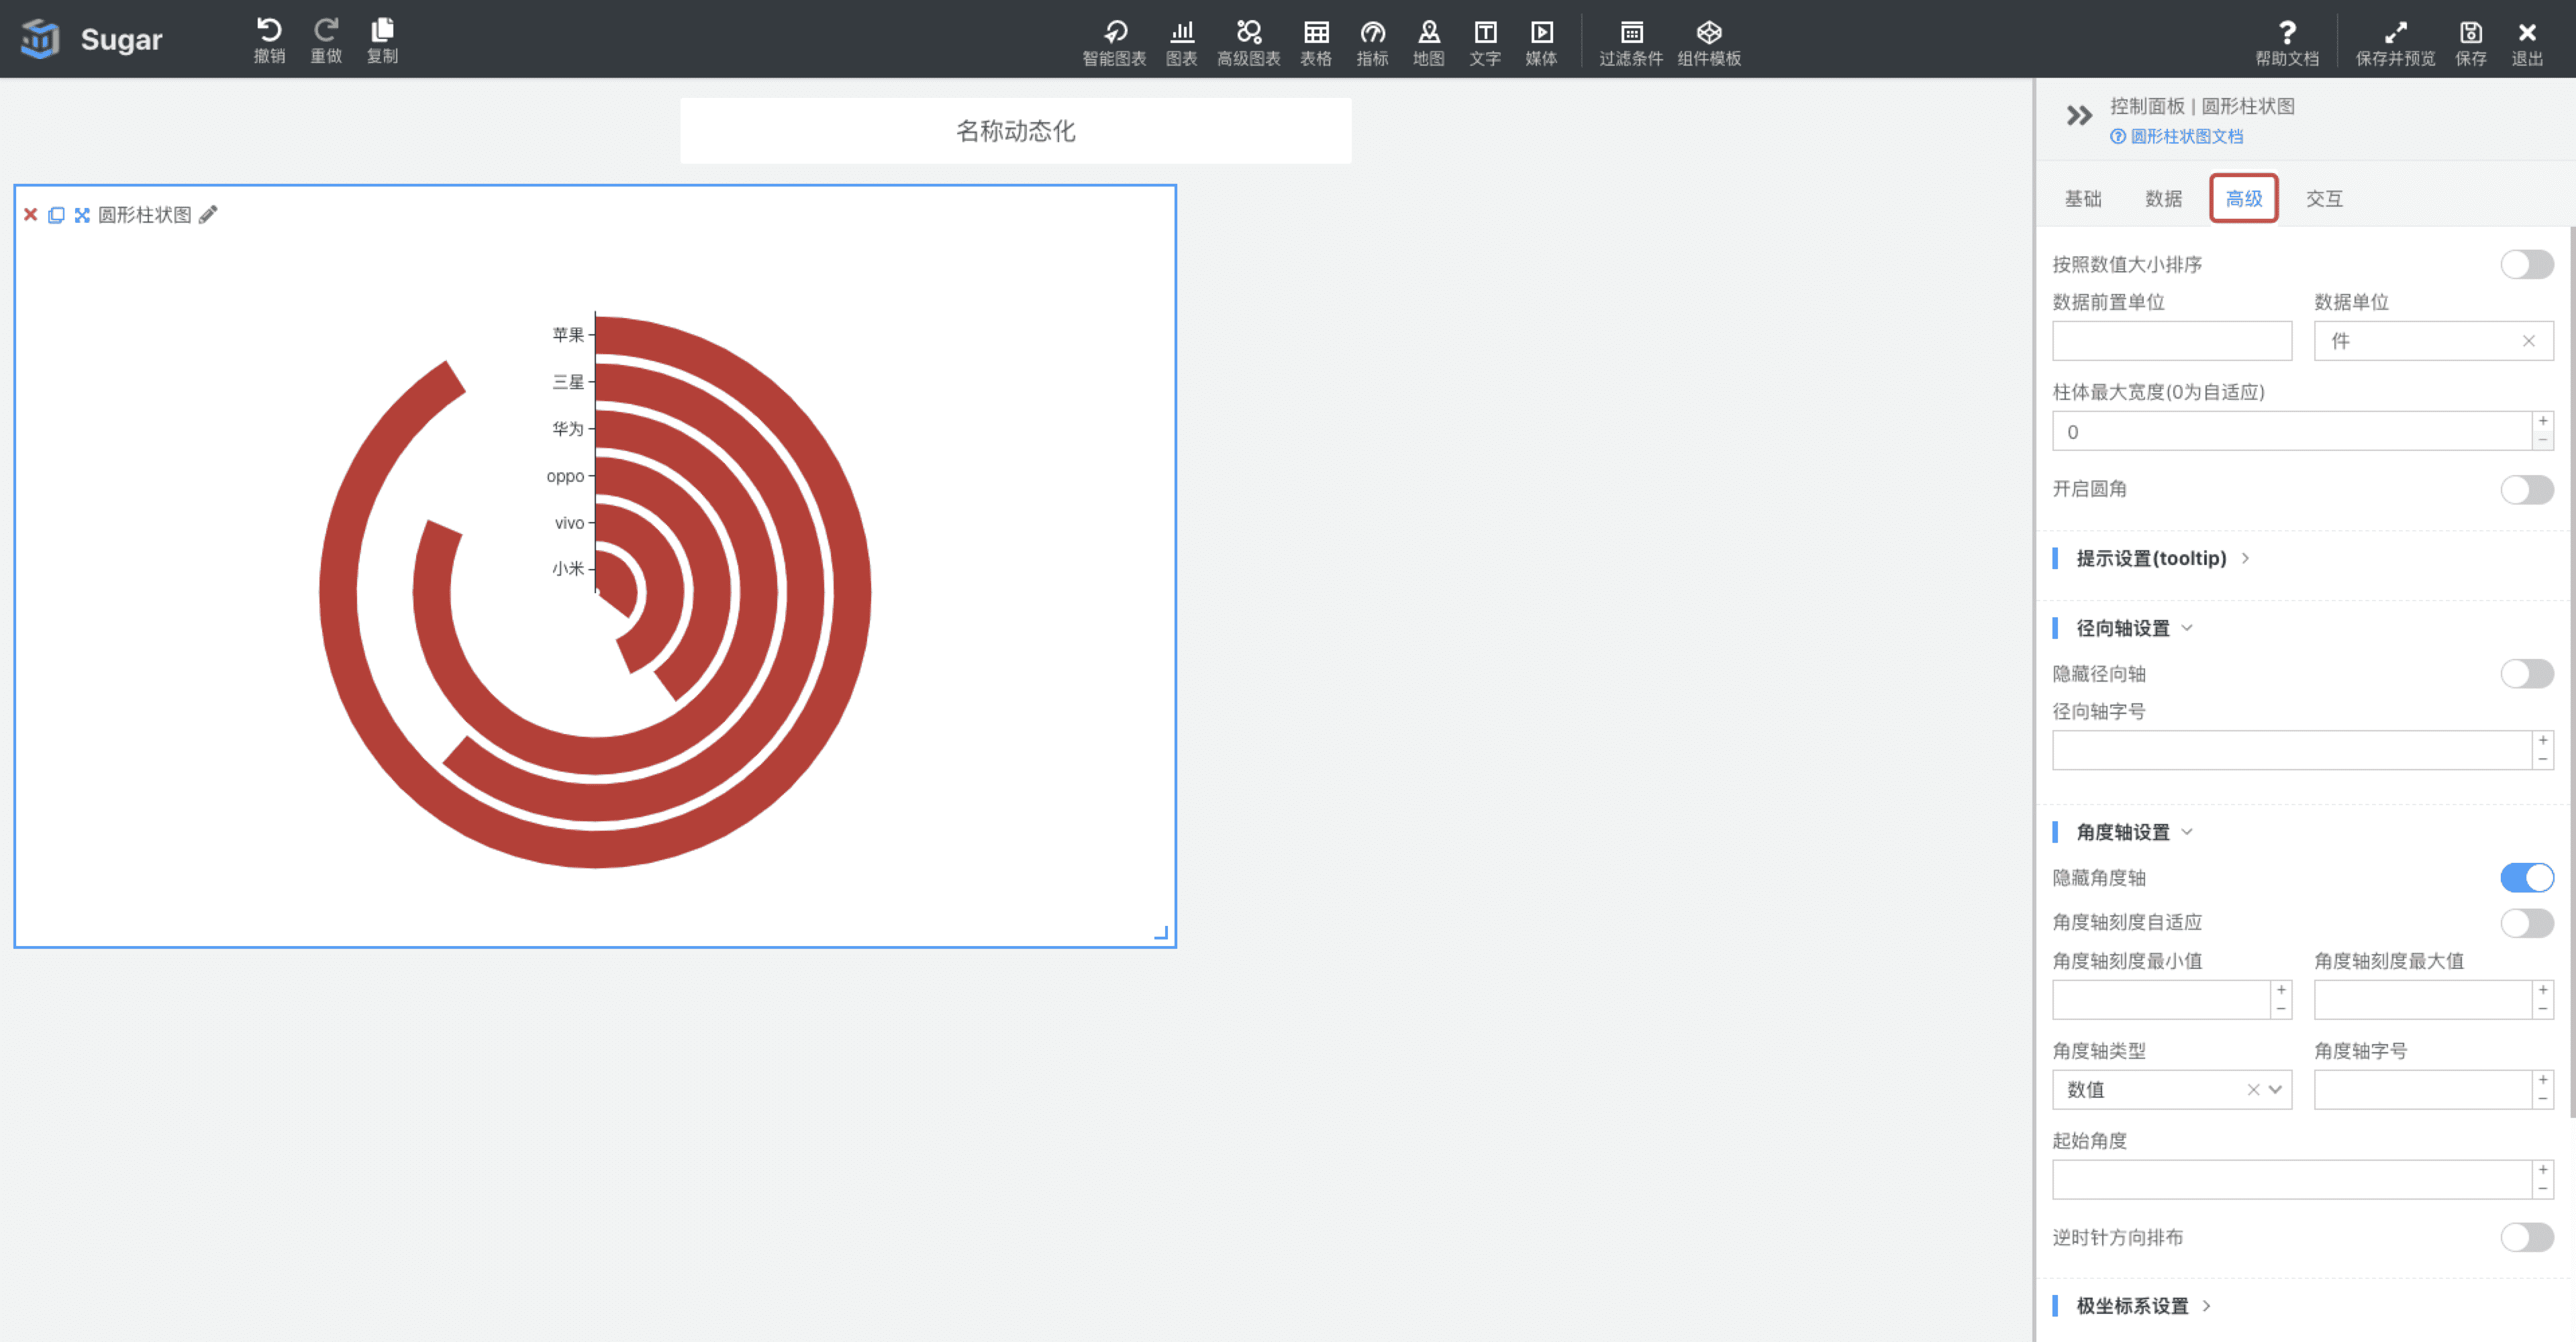
Task: Exit the editor with 退出
Action: (2527, 43)
